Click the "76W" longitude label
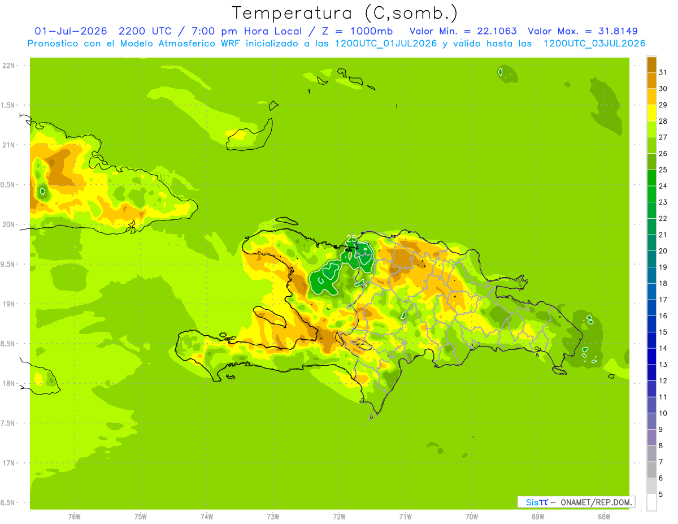This screenshot has height=524, width=678. (x=74, y=517)
